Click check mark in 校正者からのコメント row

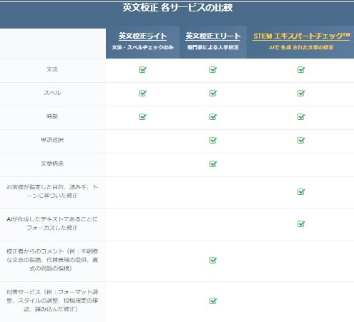click(x=213, y=260)
